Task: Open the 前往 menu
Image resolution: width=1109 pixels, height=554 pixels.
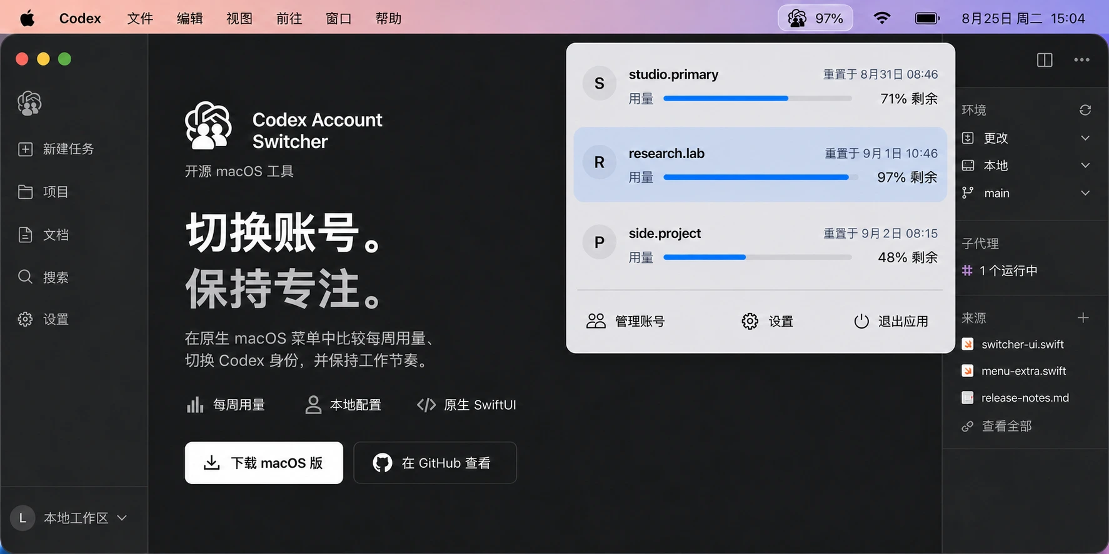Action: [x=289, y=19]
